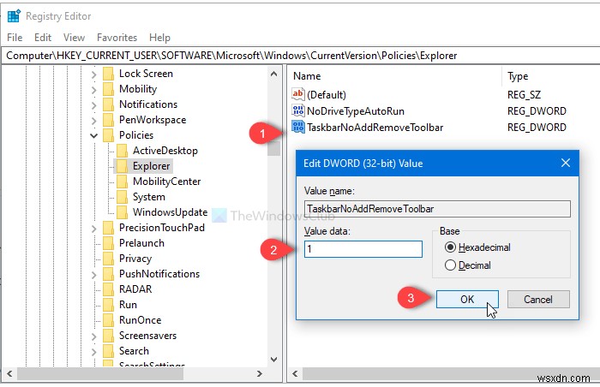Click the RunOnce folder icon
The height and width of the screenshot is (387, 600).
click(109, 320)
